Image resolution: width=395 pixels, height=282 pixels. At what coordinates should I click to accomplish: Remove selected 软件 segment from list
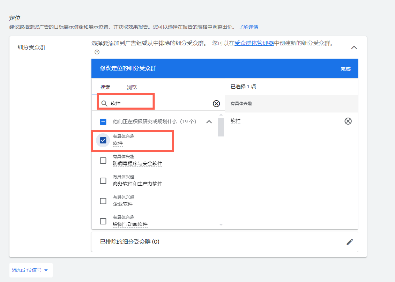coord(348,121)
